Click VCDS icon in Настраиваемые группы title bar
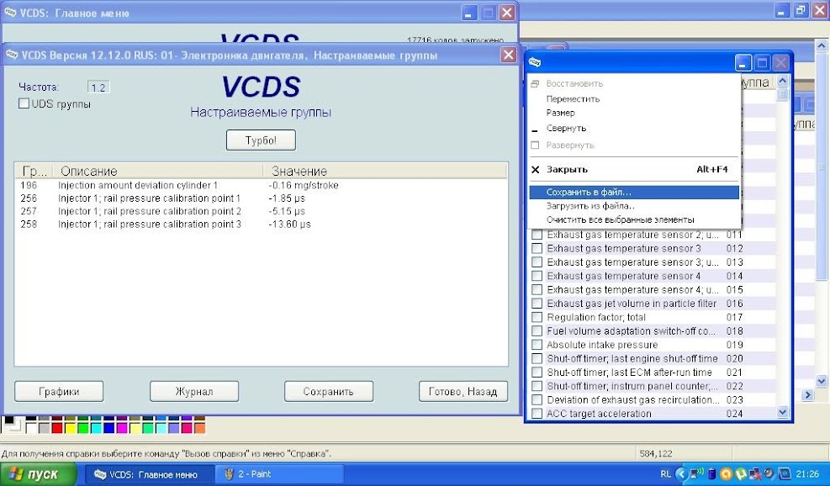830x486 pixels. tap(11, 55)
